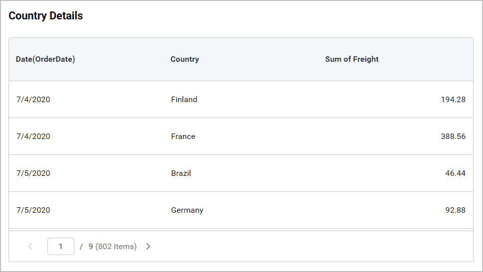483x272 pixels.
Task: Select the France country cell
Action: pos(183,136)
